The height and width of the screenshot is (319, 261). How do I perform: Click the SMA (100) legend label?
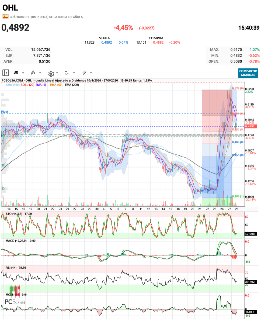pyautogui.click(x=13, y=85)
